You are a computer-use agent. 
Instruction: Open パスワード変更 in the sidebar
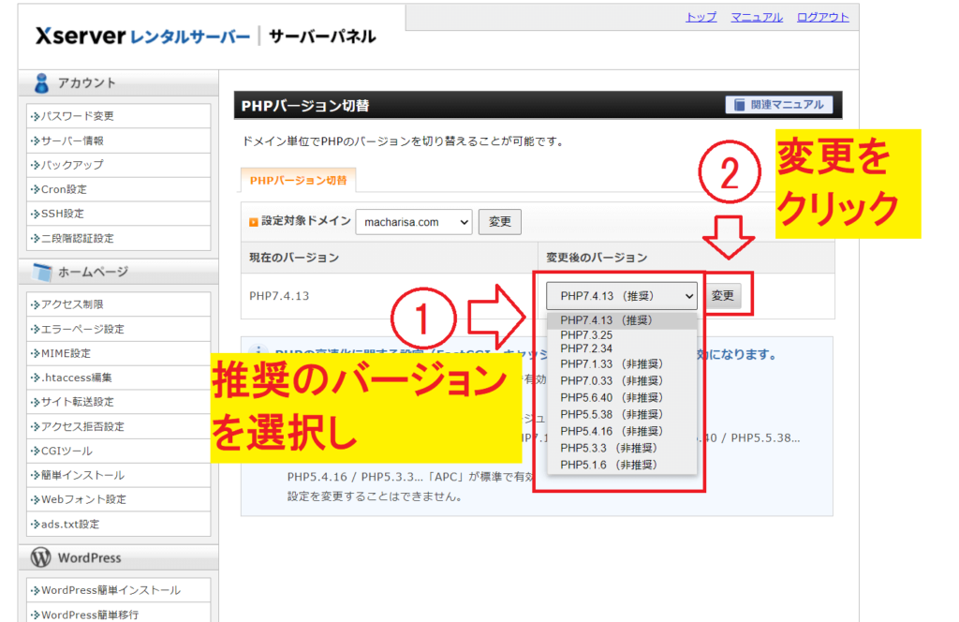77,116
